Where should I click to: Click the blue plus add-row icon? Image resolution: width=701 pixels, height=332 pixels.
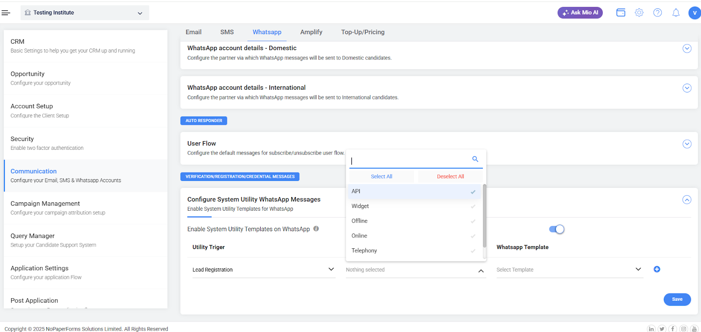656,269
